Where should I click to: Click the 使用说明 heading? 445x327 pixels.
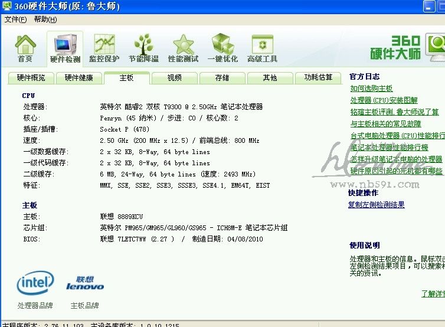point(365,246)
